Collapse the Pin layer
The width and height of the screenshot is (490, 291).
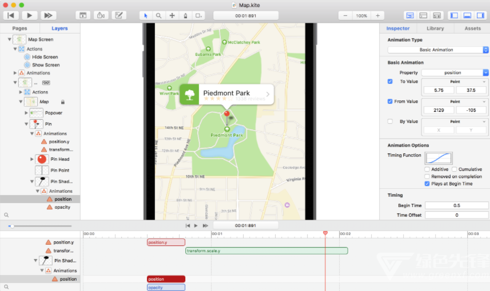26,124
